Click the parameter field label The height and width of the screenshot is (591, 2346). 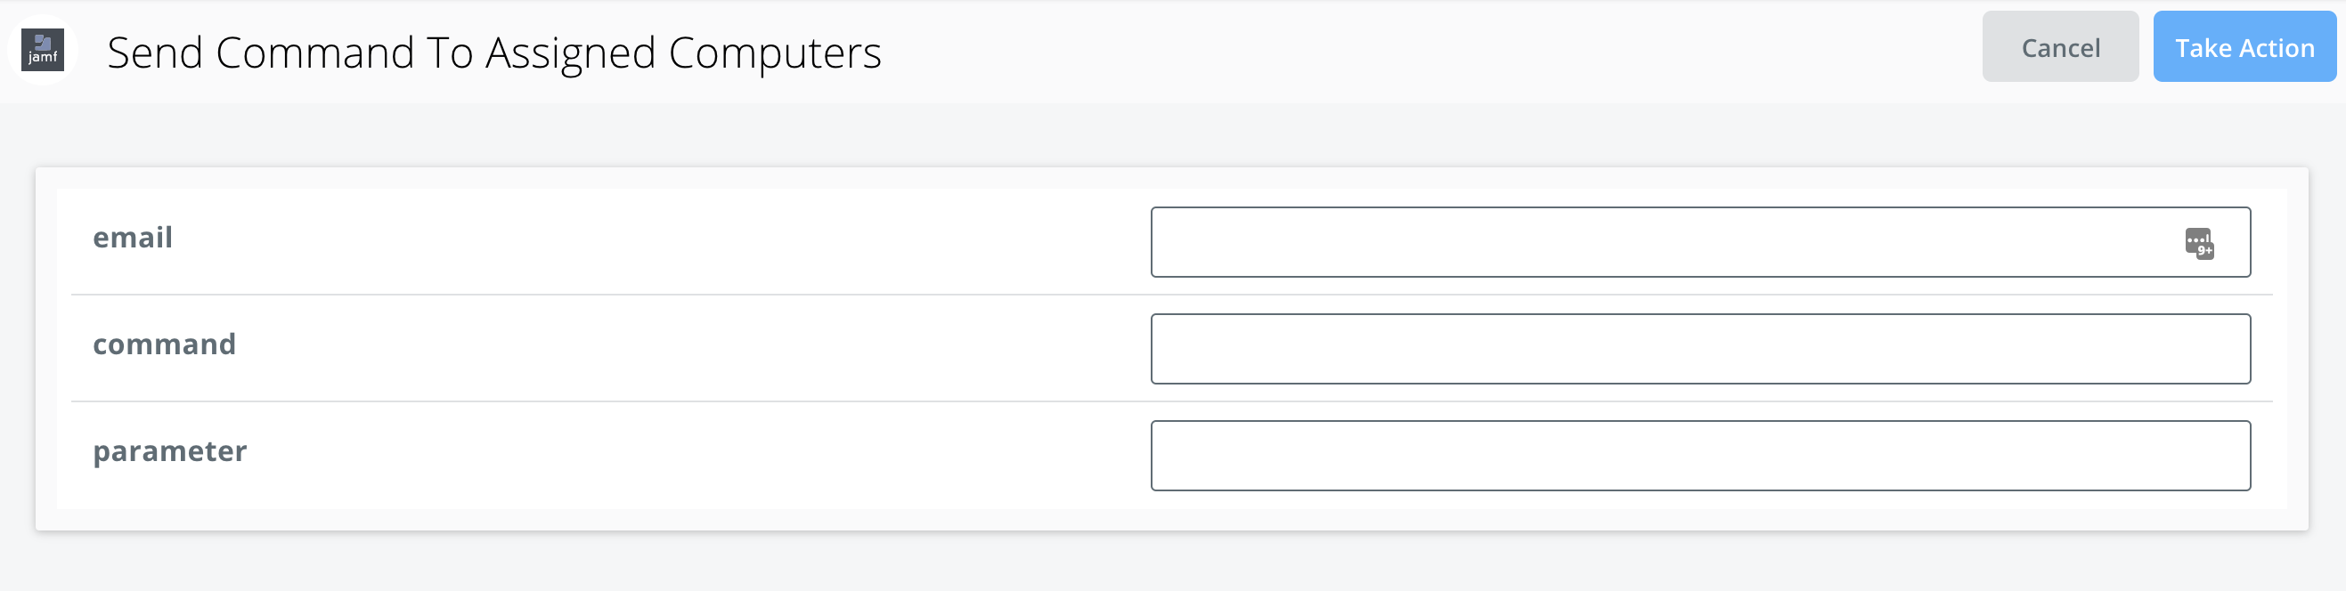click(169, 451)
